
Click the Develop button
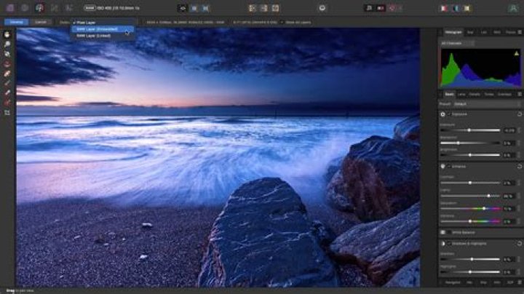[16, 22]
